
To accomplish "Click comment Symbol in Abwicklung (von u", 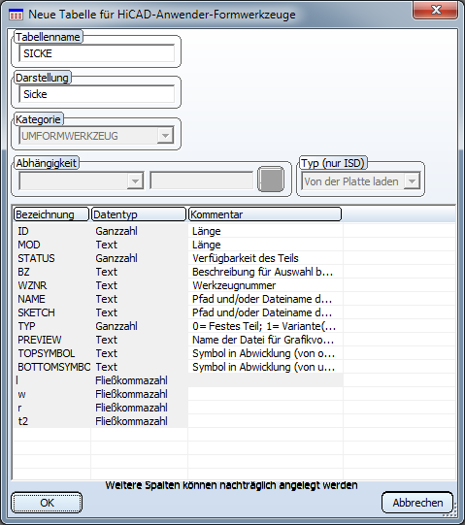I will pyautogui.click(x=263, y=367).
